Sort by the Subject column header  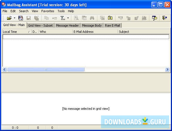pos(144,32)
